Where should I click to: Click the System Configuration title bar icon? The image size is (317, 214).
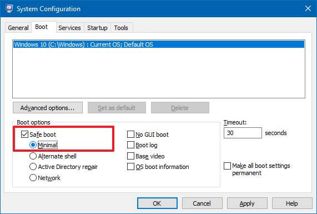click(x=9, y=8)
